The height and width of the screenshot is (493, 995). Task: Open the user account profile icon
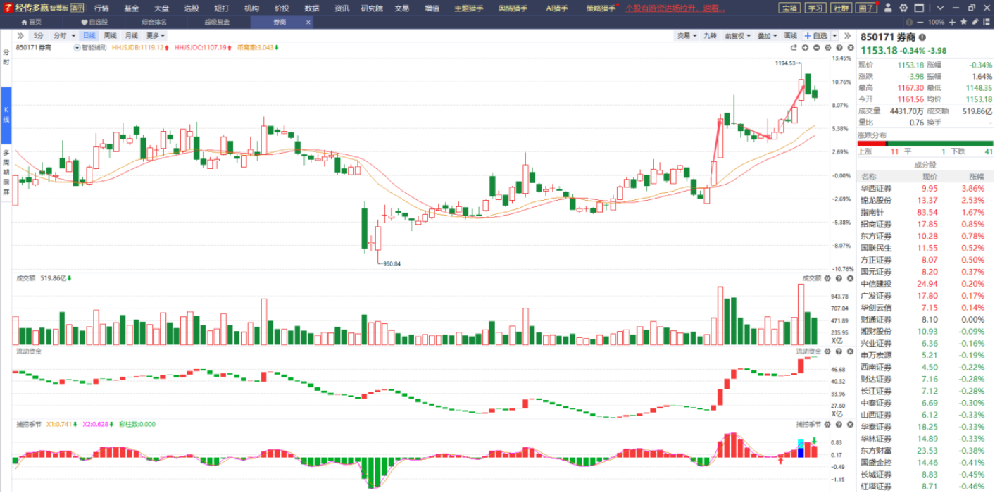click(x=887, y=8)
